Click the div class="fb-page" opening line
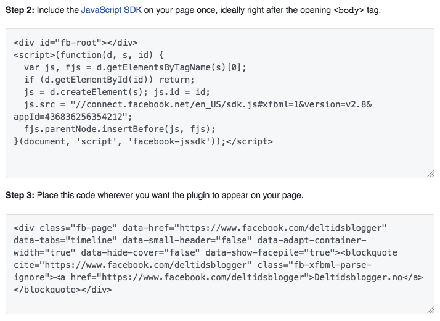This screenshot has height=321, width=440. [200, 228]
